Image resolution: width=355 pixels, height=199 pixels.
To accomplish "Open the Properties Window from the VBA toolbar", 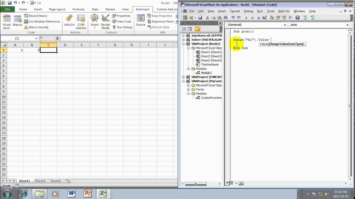I will tap(278, 18).
